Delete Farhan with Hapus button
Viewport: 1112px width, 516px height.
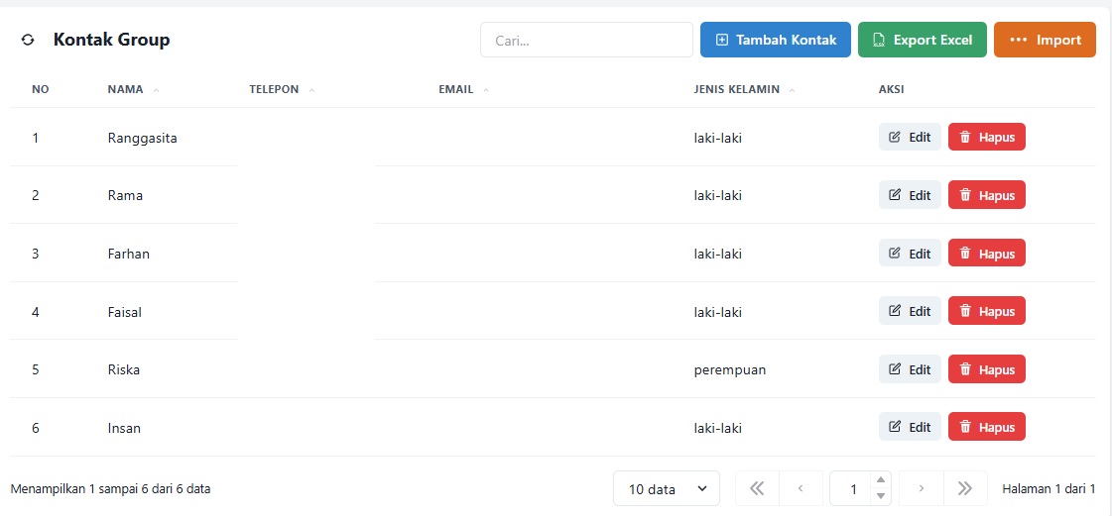986,253
